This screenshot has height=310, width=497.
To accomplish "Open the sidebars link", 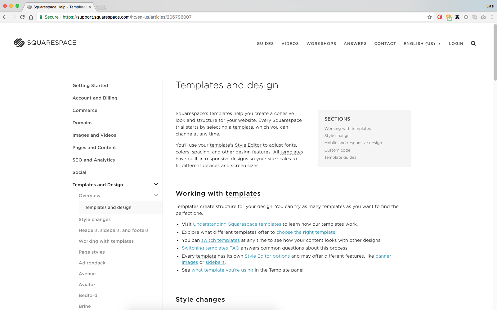I will (x=215, y=262).
